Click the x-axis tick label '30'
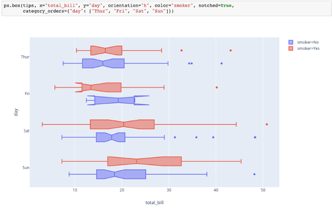Viewport: 333px width, 210px height. tap(169, 190)
